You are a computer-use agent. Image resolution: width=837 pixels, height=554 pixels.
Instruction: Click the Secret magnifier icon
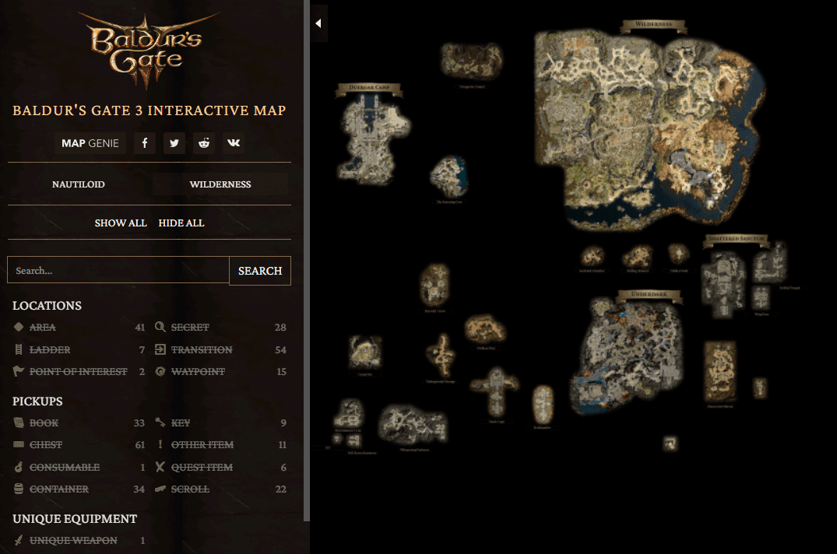pyautogui.click(x=160, y=327)
